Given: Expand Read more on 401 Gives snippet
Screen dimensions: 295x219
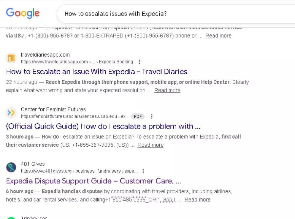Looking at the screenshot, I should (x=197, y=200).
